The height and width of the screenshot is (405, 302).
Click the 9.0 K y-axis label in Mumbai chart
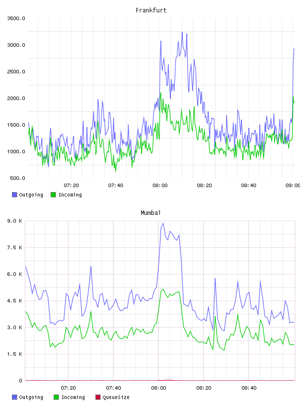pyautogui.click(x=14, y=221)
